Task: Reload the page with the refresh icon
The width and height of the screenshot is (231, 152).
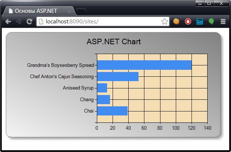Action: click(29, 22)
